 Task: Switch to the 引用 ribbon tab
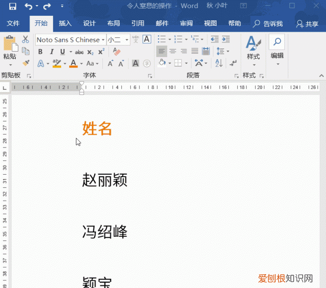click(138, 23)
